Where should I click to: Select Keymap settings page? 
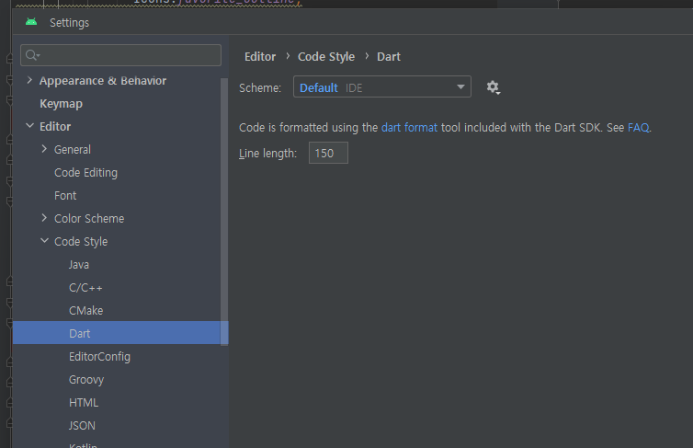pos(61,103)
